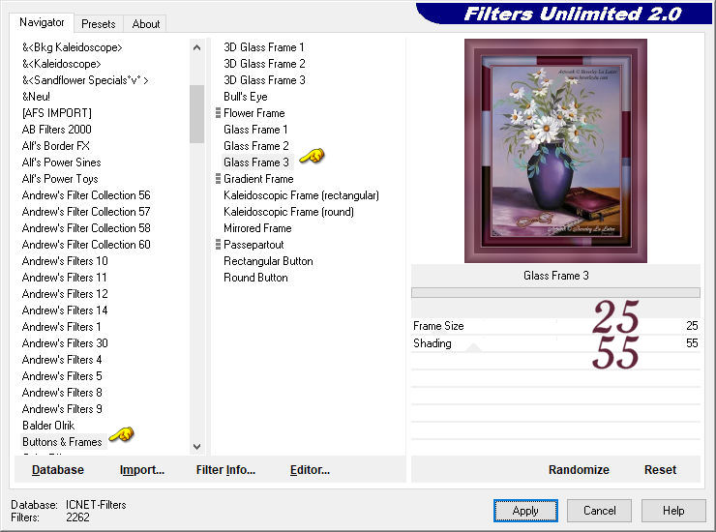Screen dimensions: 716x532
Task: Choose the Mirrored Frame filter
Action: [x=257, y=228]
